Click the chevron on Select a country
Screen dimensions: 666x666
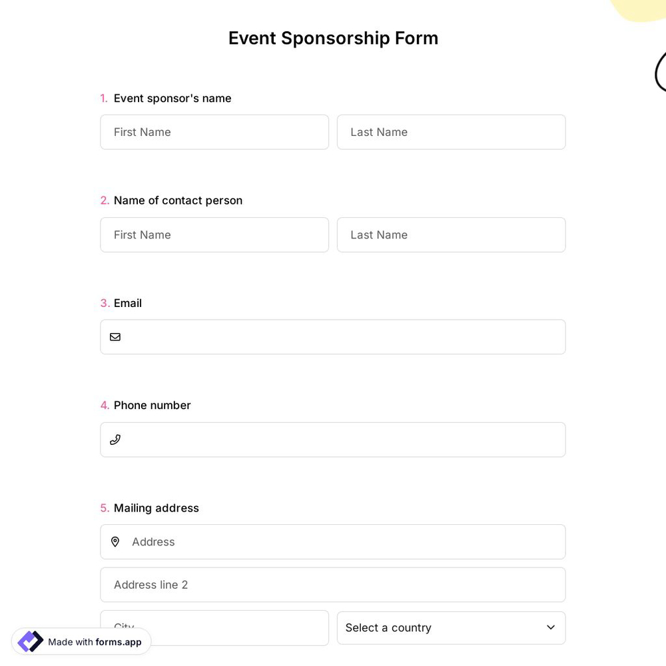(x=551, y=627)
